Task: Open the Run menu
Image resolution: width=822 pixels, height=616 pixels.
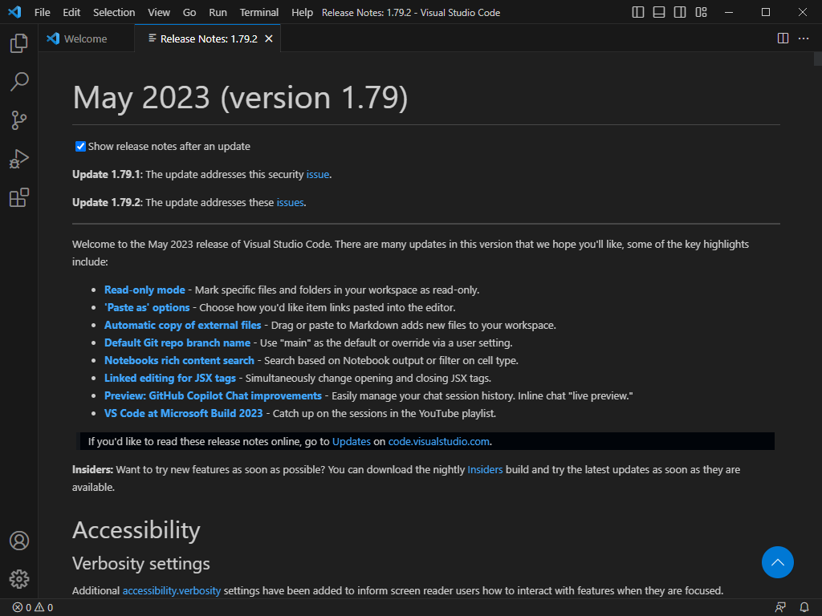Action: coord(218,12)
